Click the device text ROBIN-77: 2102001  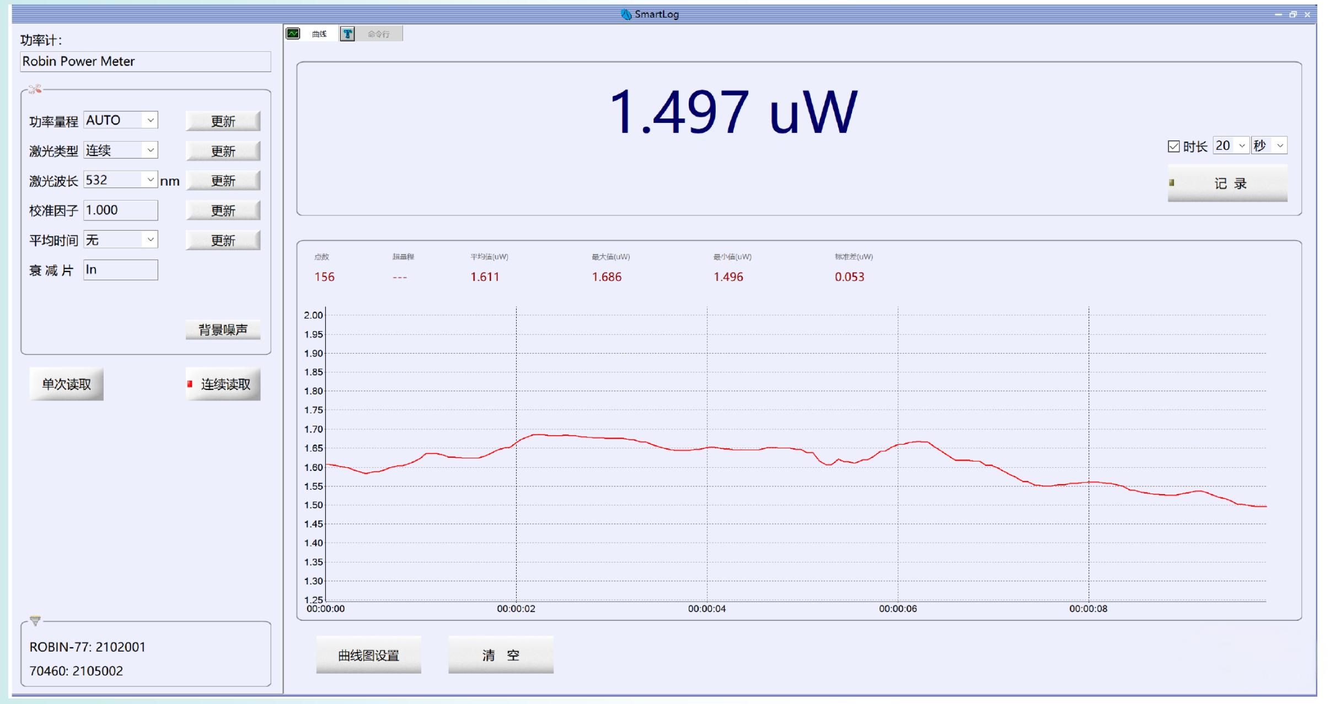pyautogui.click(x=88, y=647)
